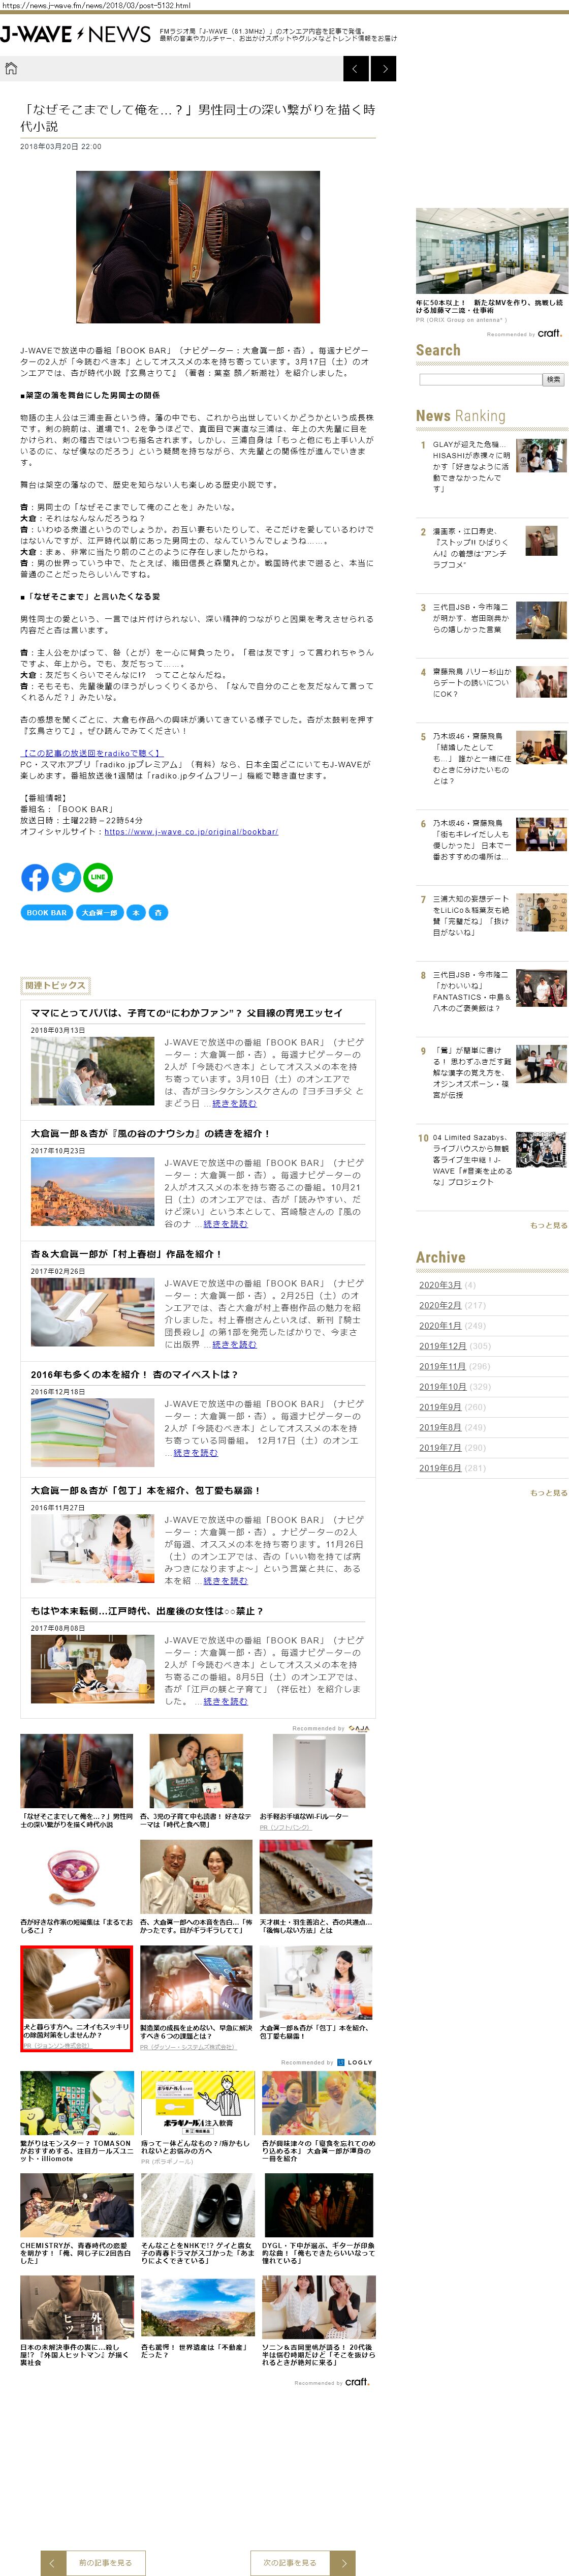Viewport: 569px width, 2576px height.
Task: Click the sidebar search text field
Action: (x=480, y=380)
